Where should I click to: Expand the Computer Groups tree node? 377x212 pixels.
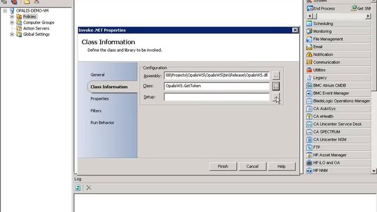tap(12, 22)
